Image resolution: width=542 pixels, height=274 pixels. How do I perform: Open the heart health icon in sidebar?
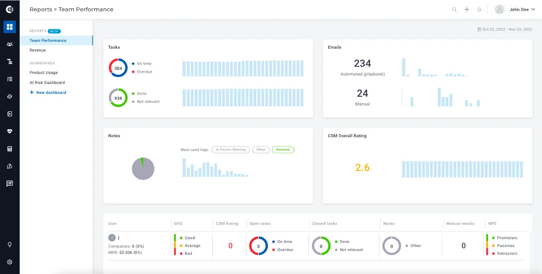(x=10, y=131)
